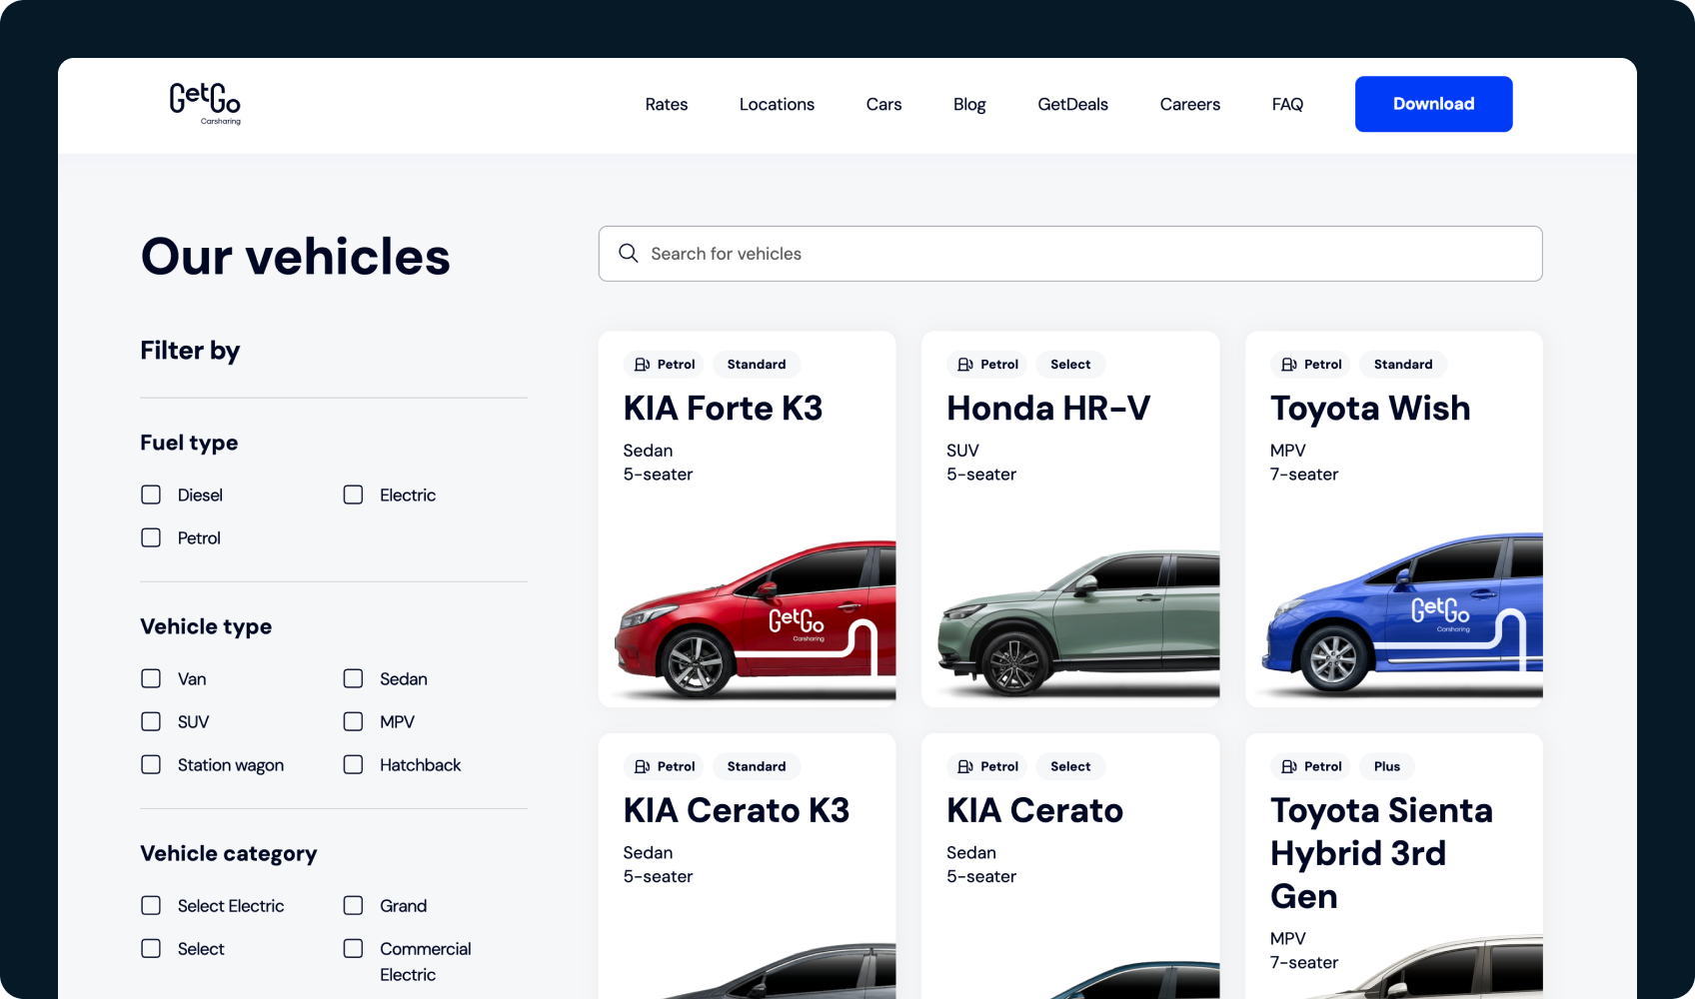
Task: Click the Our vehicles page title
Action: pos(296,257)
